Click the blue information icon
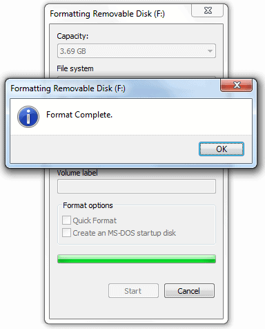Viewport: 265px width, 329px height. point(28,117)
